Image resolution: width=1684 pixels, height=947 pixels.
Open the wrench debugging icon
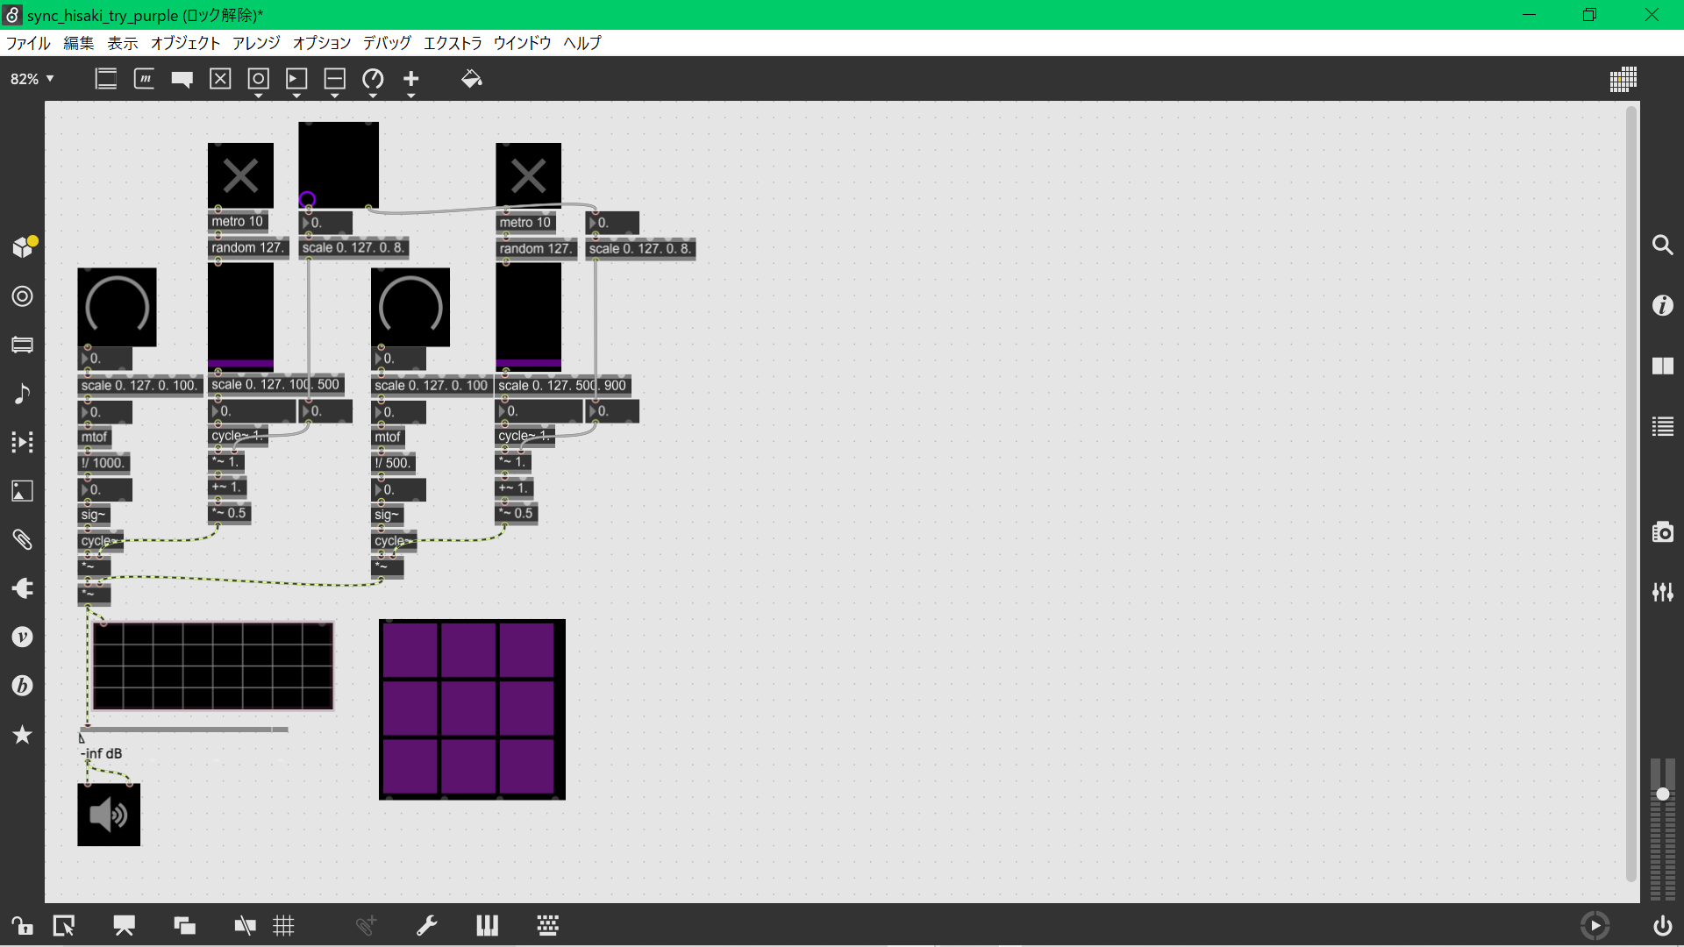(426, 925)
